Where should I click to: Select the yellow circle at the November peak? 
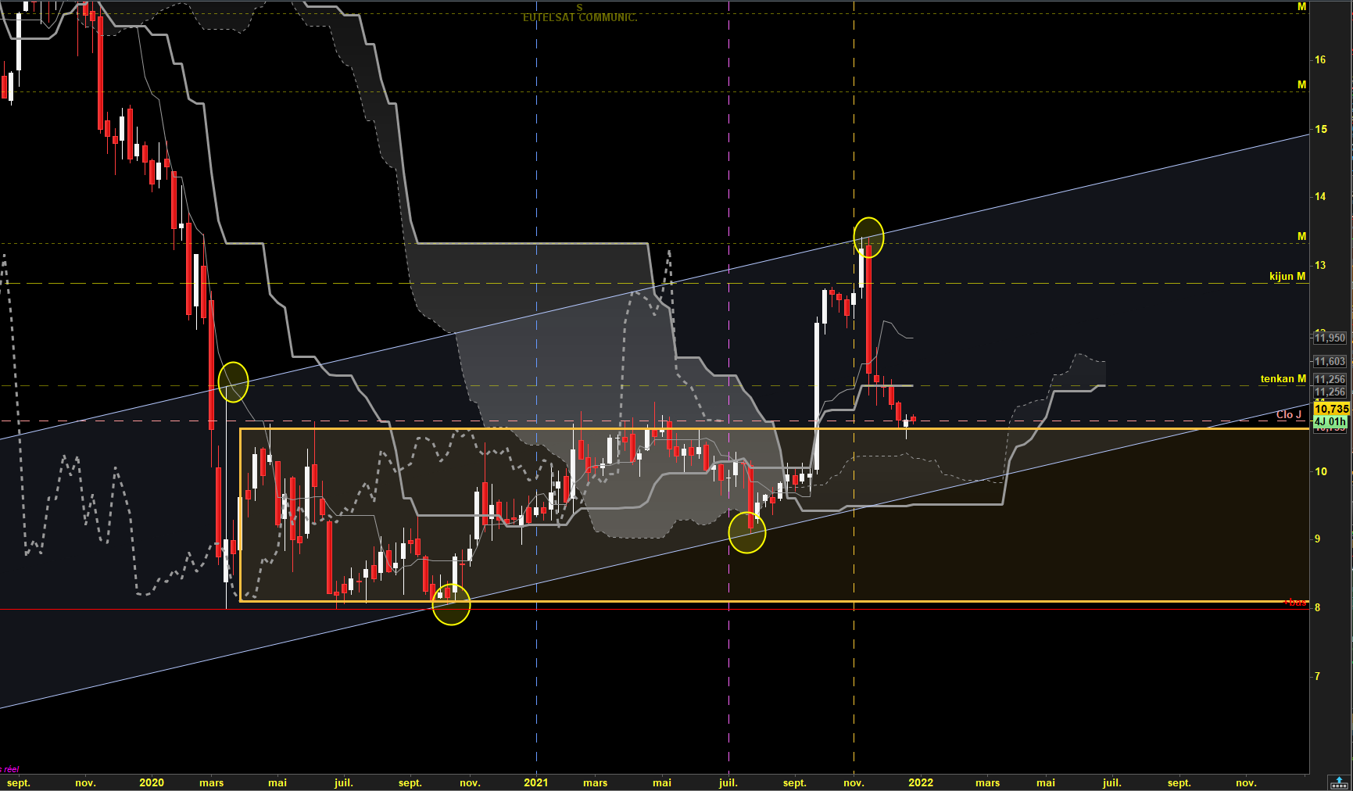coord(868,237)
